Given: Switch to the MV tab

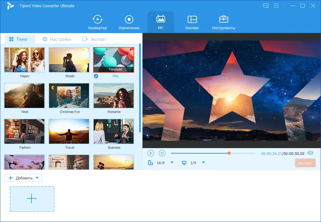Looking at the screenshot, I should tap(161, 22).
